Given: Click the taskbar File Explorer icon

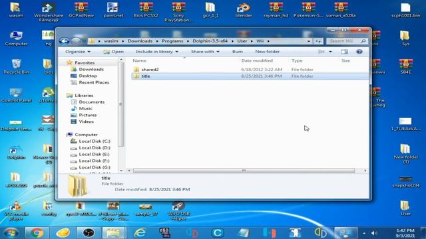Looking at the screenshot, I should point(114,232).
